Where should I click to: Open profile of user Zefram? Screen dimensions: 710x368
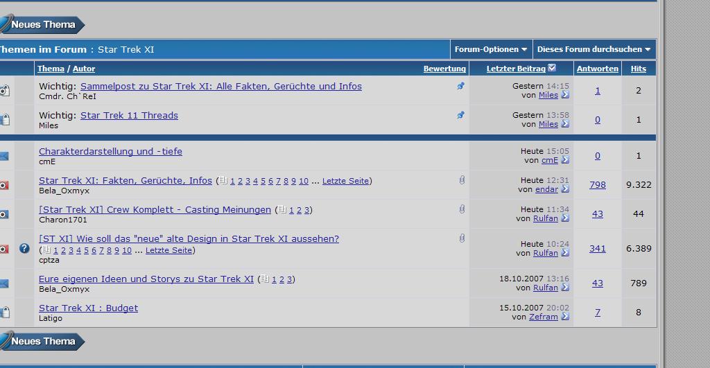point(544,317)
